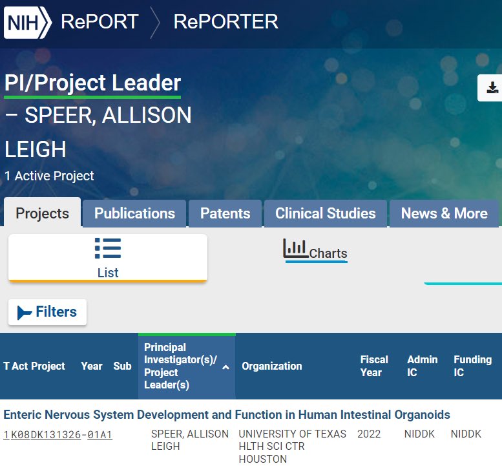Image resolution: width=502 pixels, height=466 pixels.
Task: Open the RePORT home link
Action: point(99,22)
